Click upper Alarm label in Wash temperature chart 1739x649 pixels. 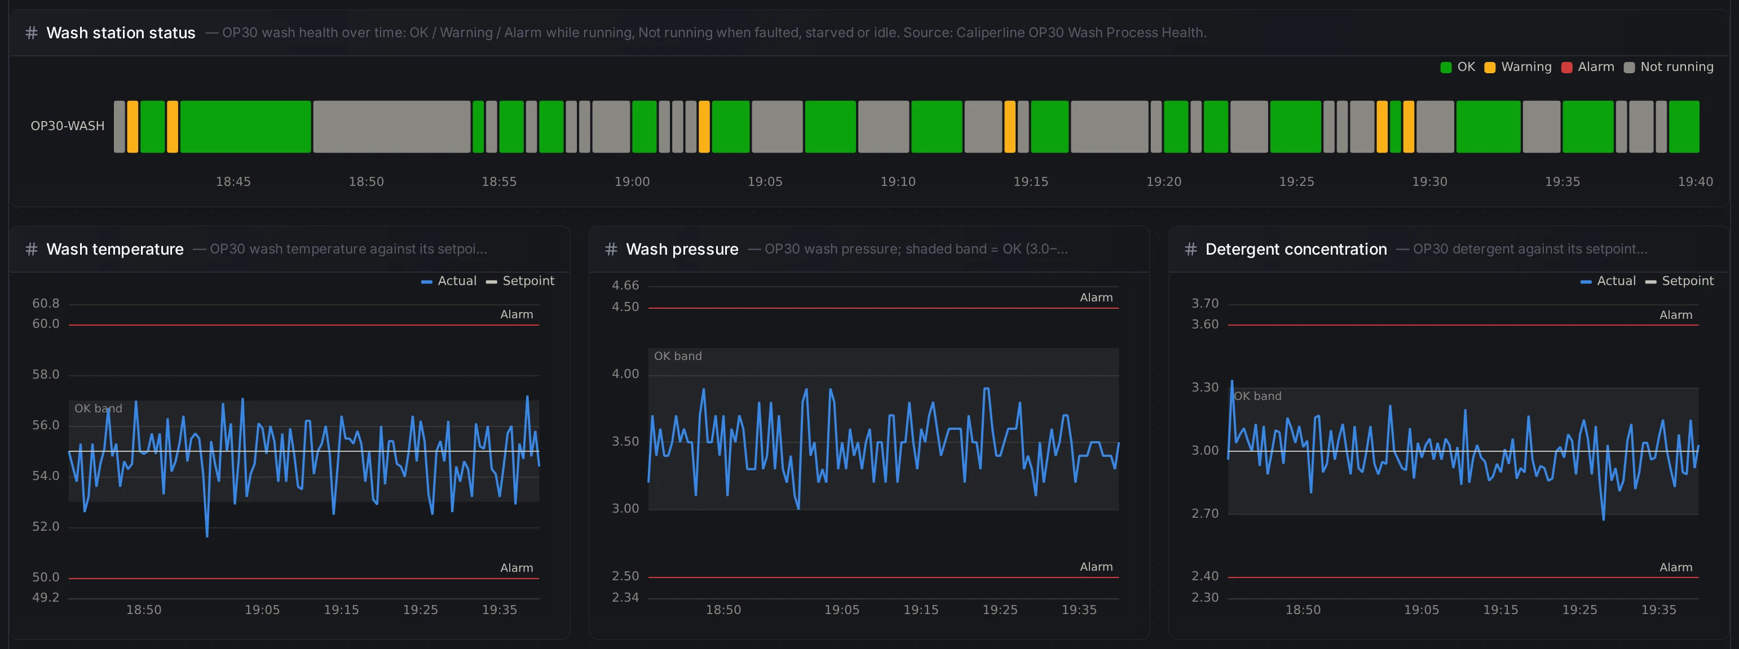(x=517, y=314)
